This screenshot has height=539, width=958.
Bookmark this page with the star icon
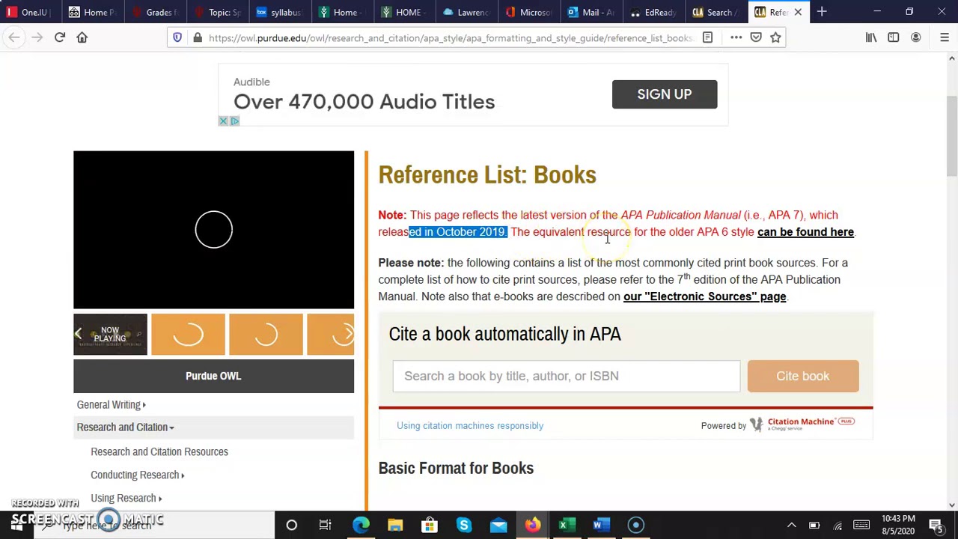coord(775,37)
